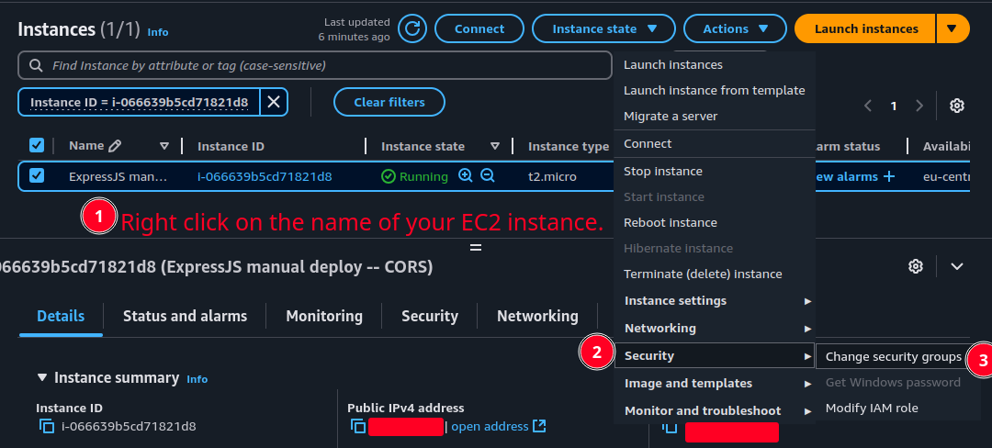Open table preferences gear icon

click(x=956, y=106)
